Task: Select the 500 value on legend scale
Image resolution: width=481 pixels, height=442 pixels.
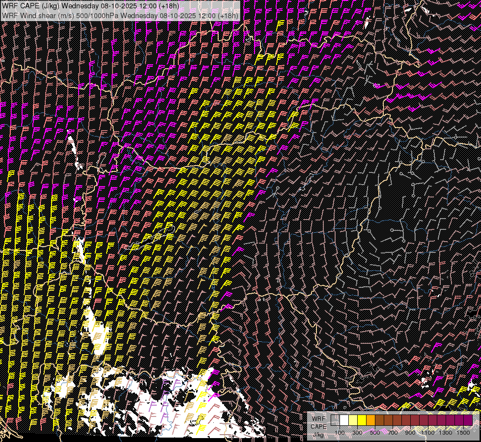Action: pyautogui.click(x=375, y=432)
